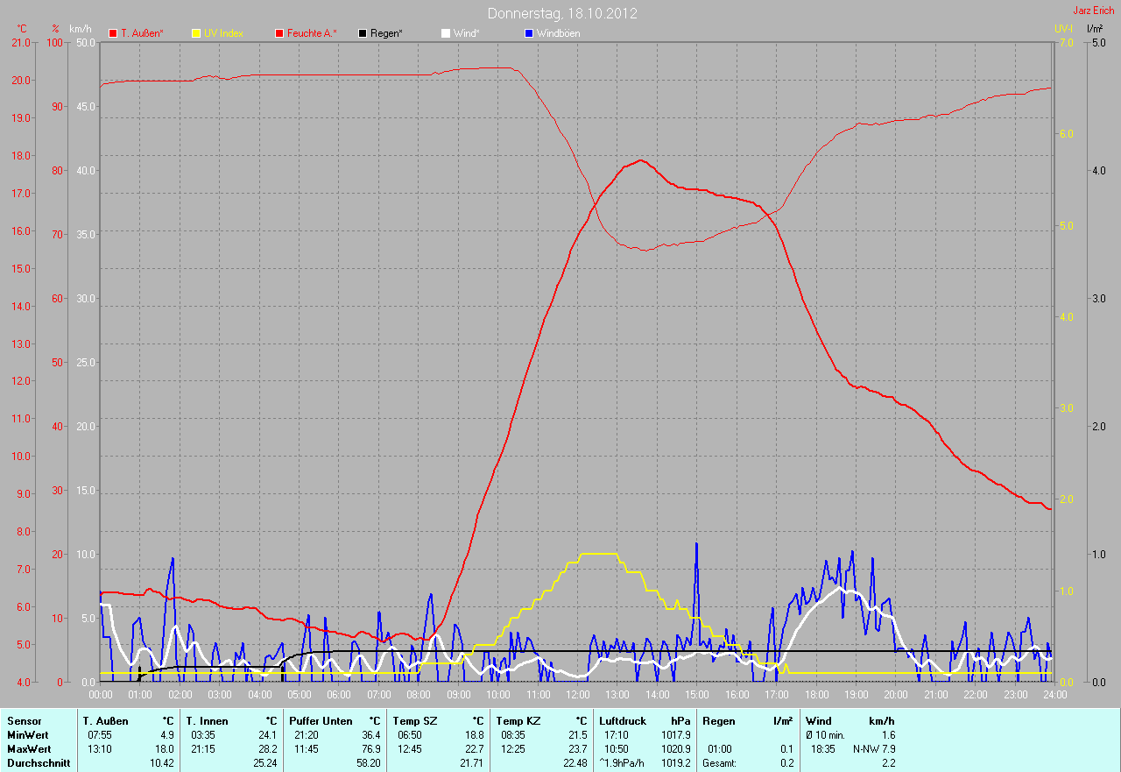
Task: Click the white Wind legend swatch
Action: point(445,33)
